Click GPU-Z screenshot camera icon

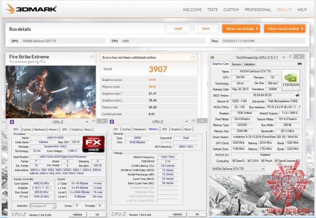click(x=299, y=64)
